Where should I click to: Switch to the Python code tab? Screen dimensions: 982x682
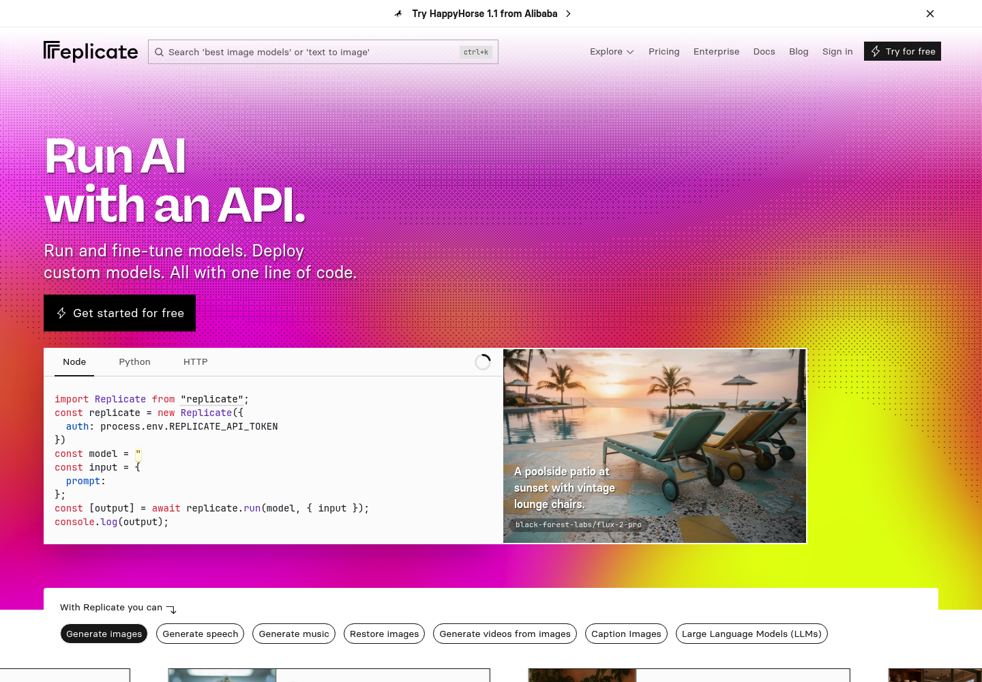(x=134, y=362)
